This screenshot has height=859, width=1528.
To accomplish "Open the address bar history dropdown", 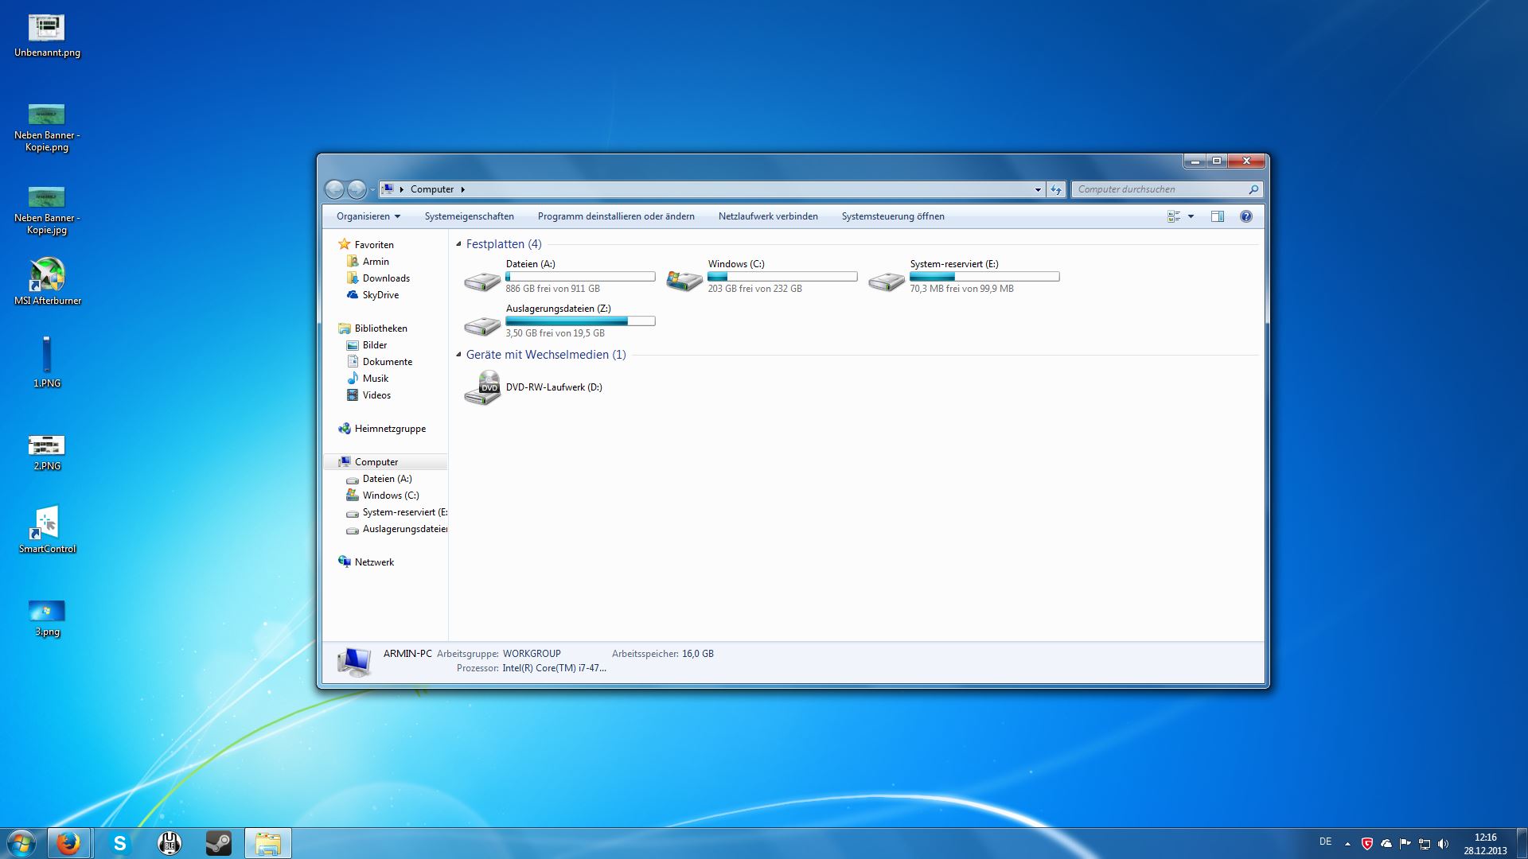I will pyautogui.click(x=1038, y=189).
